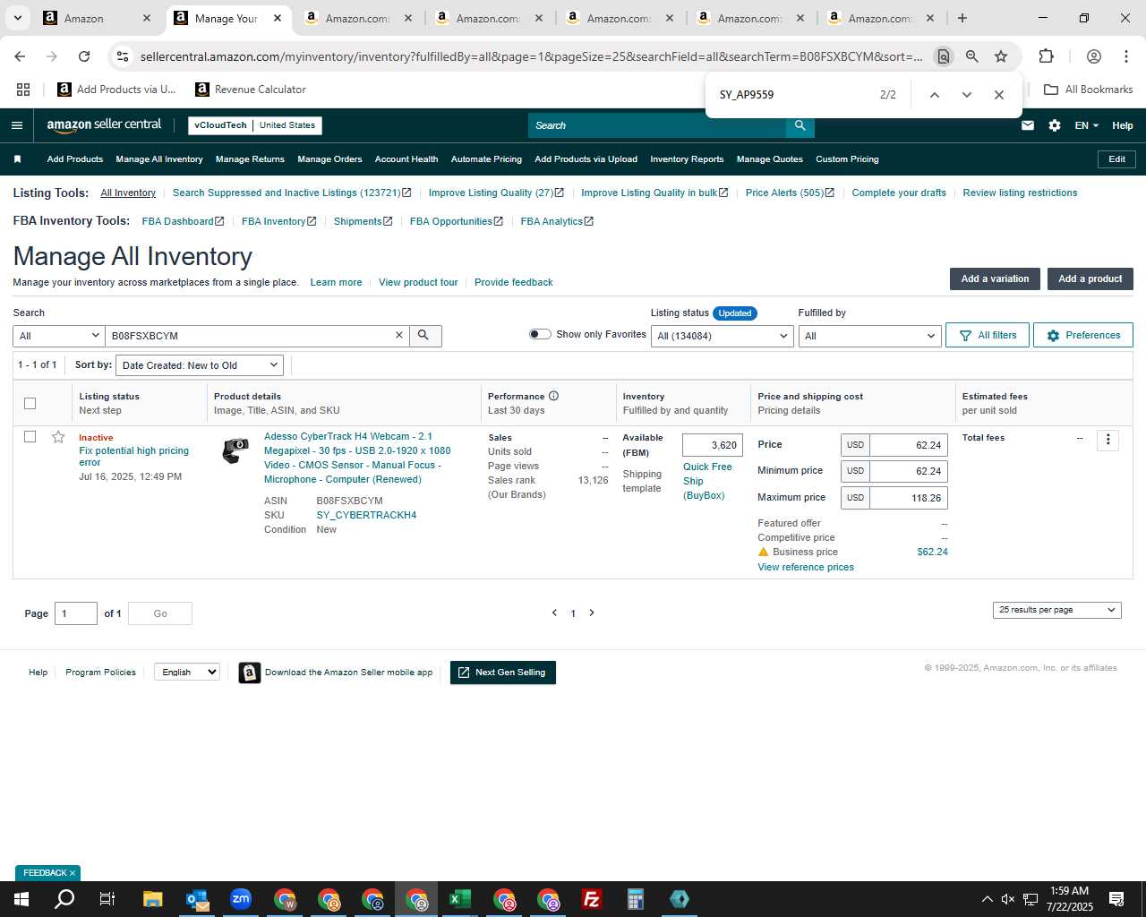Open Zoom from the taskbar

coord(241,899)
